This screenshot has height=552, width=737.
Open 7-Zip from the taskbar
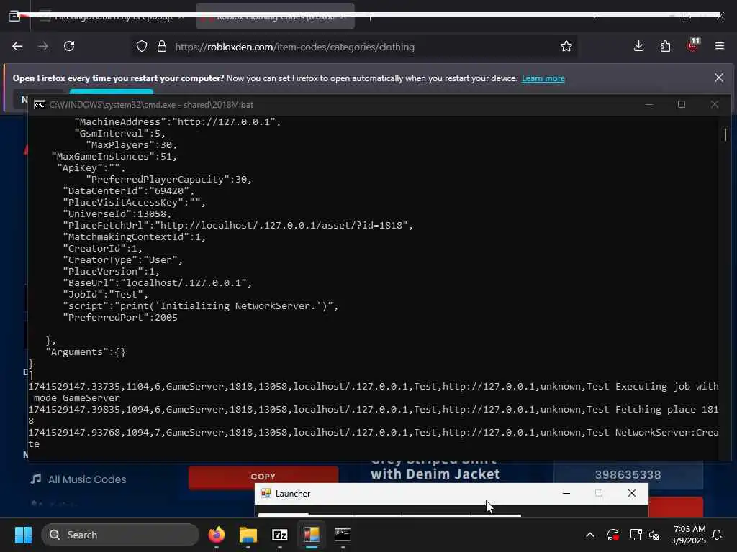280,535
